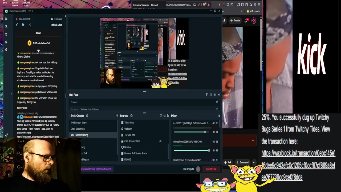Viewport: 341px width, 192px height.
Task: Open the waxblock.io transaction link in overlay
Action: tap(298, 165)
